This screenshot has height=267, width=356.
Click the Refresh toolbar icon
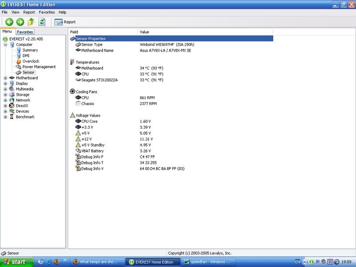pos(42,22)
